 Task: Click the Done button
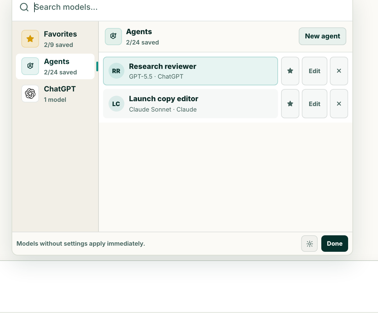click(335, 244)
